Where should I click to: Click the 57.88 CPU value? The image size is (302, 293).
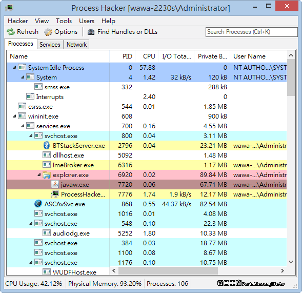point(147,67)
